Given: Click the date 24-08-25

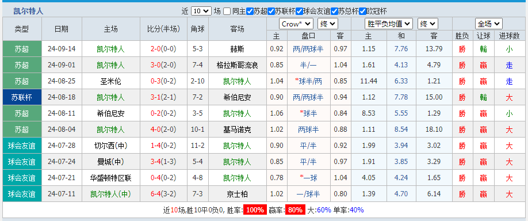Looking at the screenshot, I should pyautogui.click(x=62, y=81).
